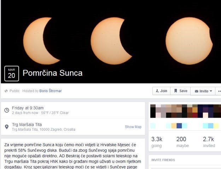221x169 pixels.
Task: View the 2.7k invited guests list
Action: point(209,142)
